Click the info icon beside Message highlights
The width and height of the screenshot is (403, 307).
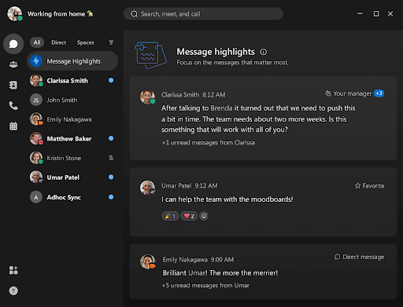[263, 52]
